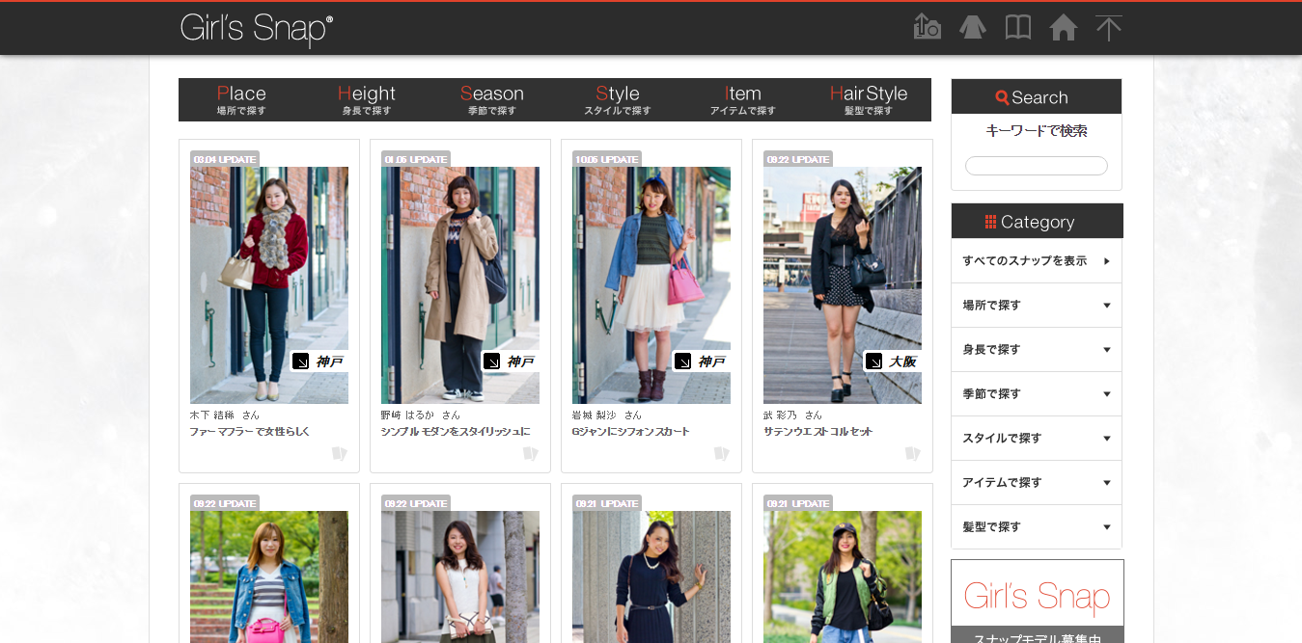Expand the 身長で探す category
This screenshot has width=1302, height=643.
click(x=1037, y=350)
